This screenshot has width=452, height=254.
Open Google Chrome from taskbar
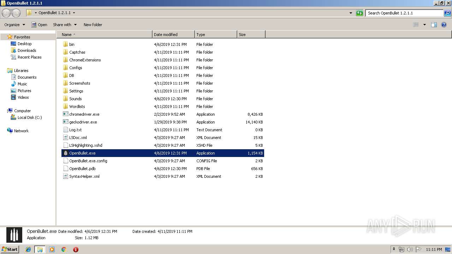64,249
